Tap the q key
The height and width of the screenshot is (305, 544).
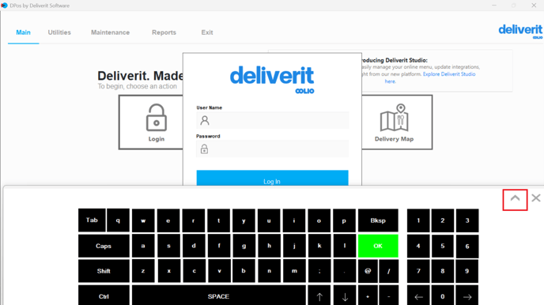pyautogui.click(x=118, y=220)
